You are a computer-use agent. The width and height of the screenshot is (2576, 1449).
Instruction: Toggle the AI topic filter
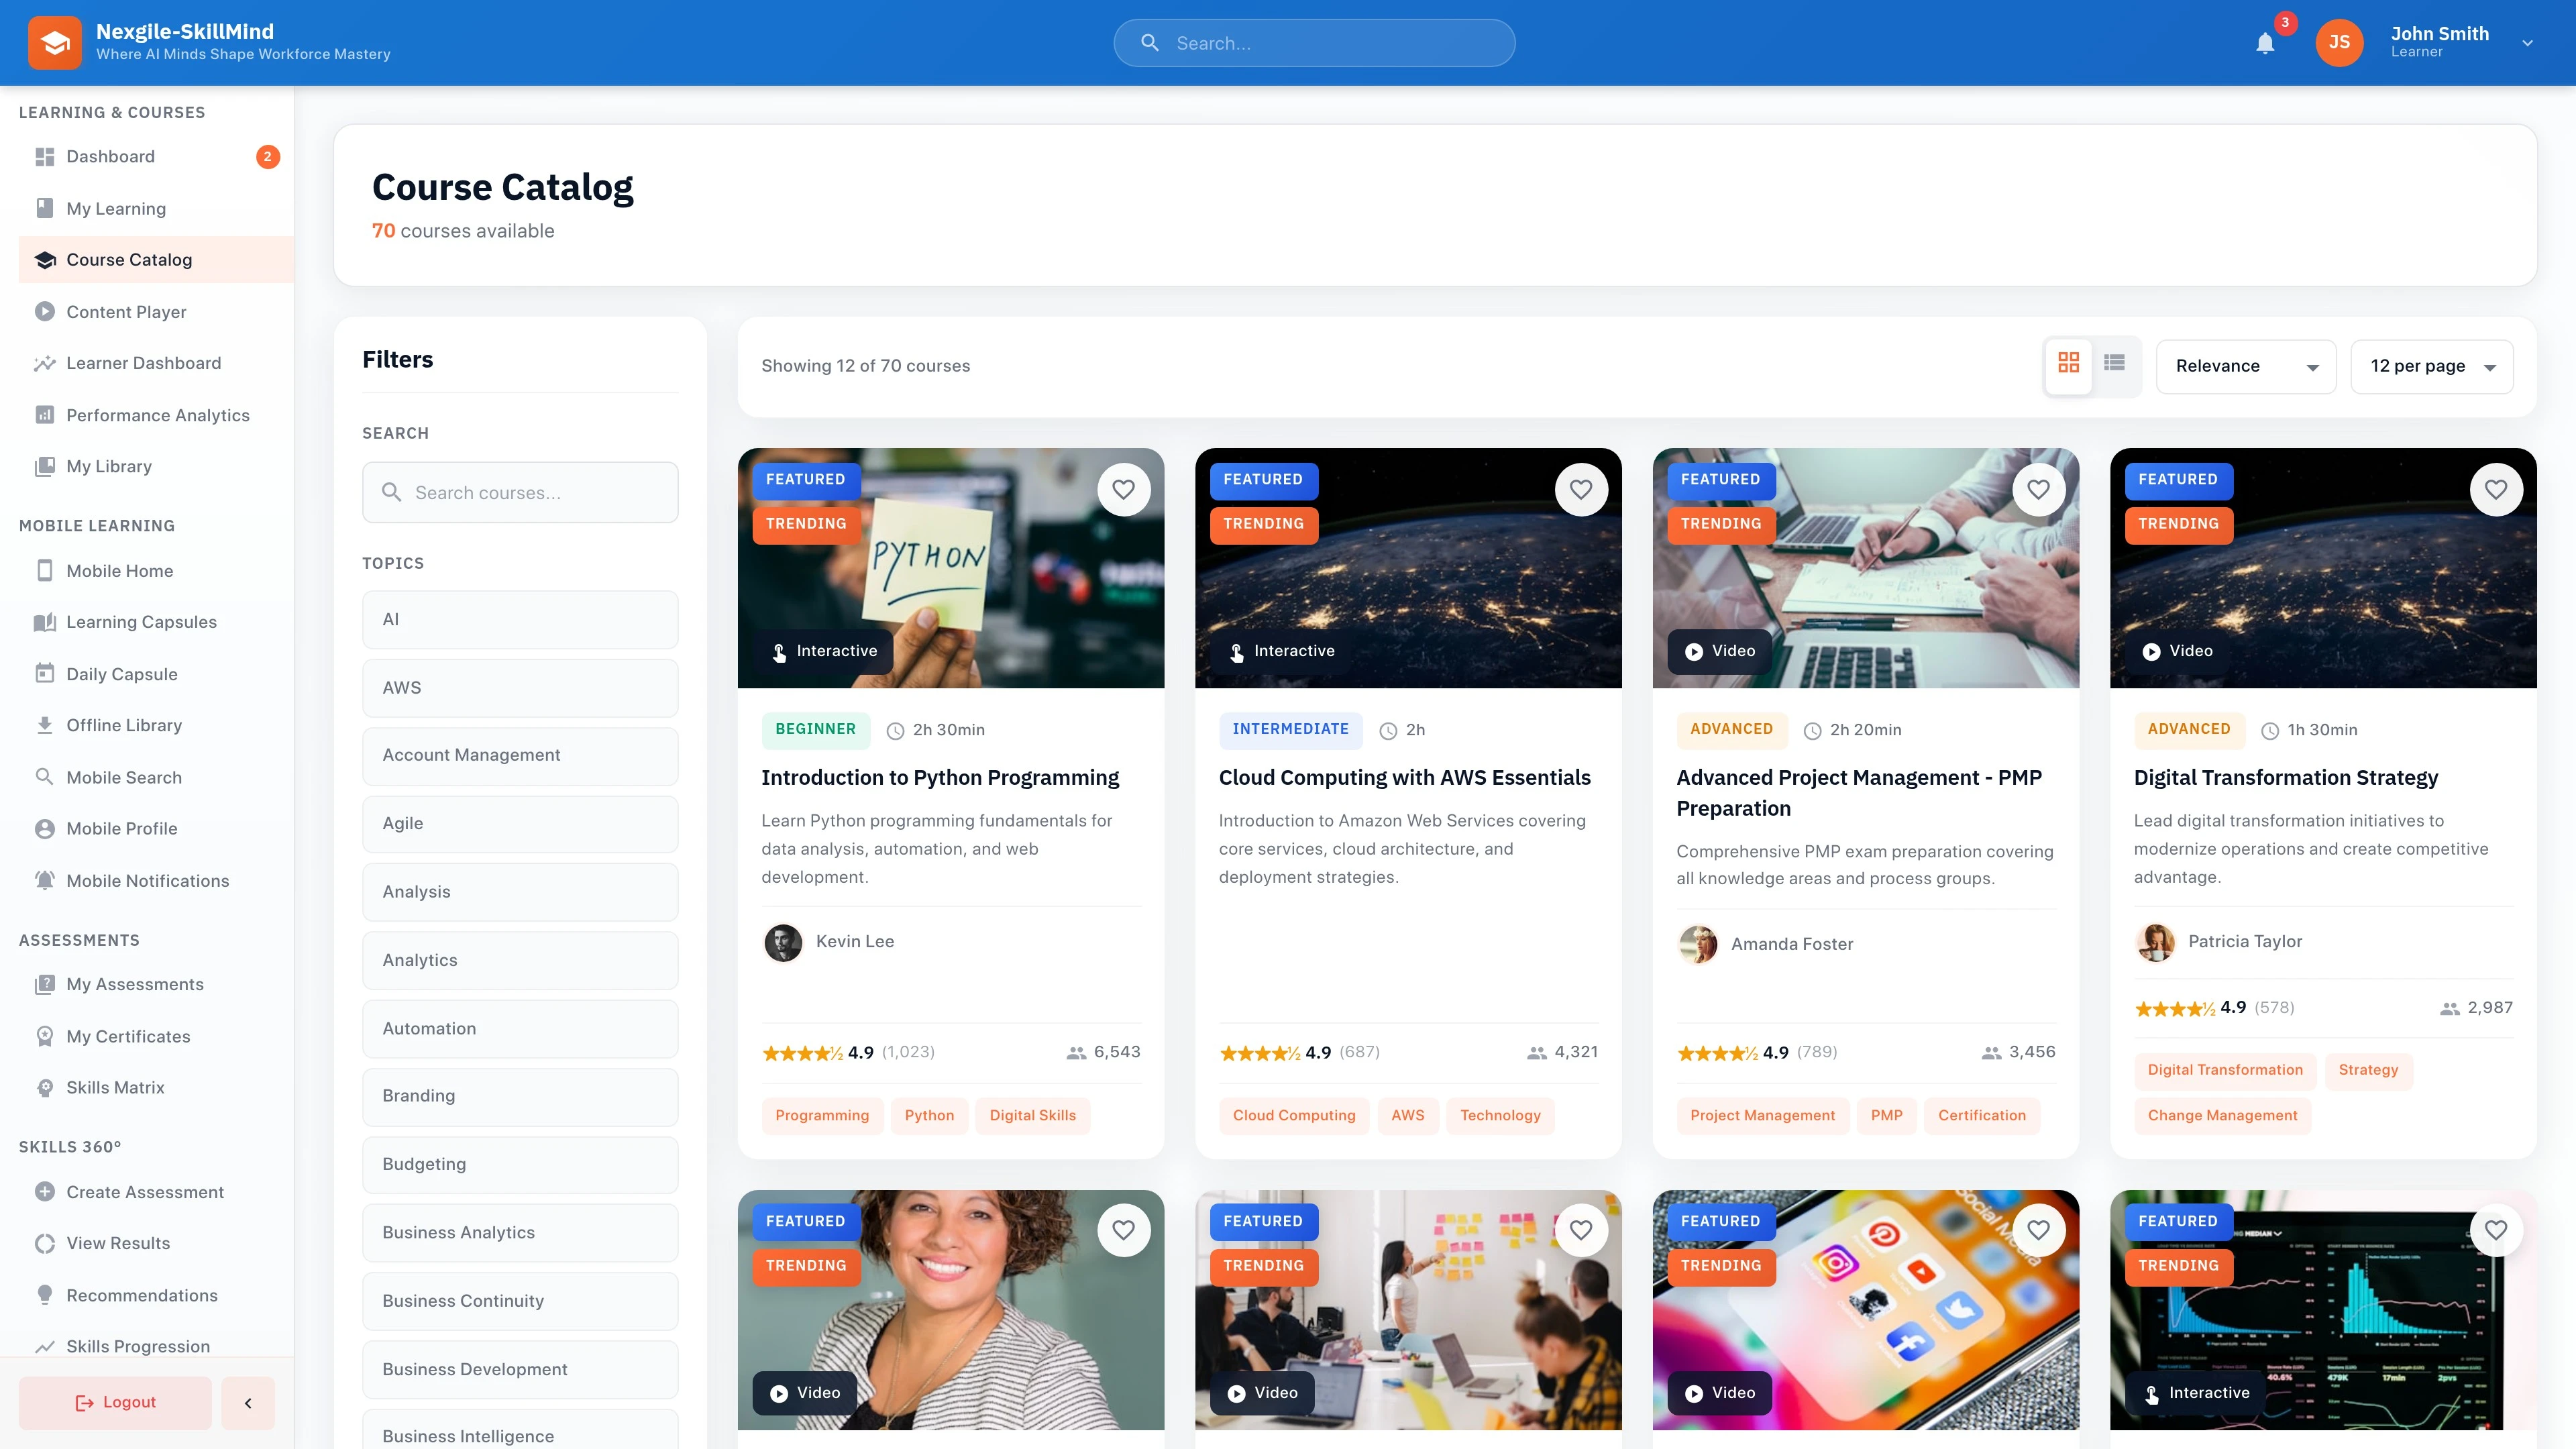pos(520,619)
